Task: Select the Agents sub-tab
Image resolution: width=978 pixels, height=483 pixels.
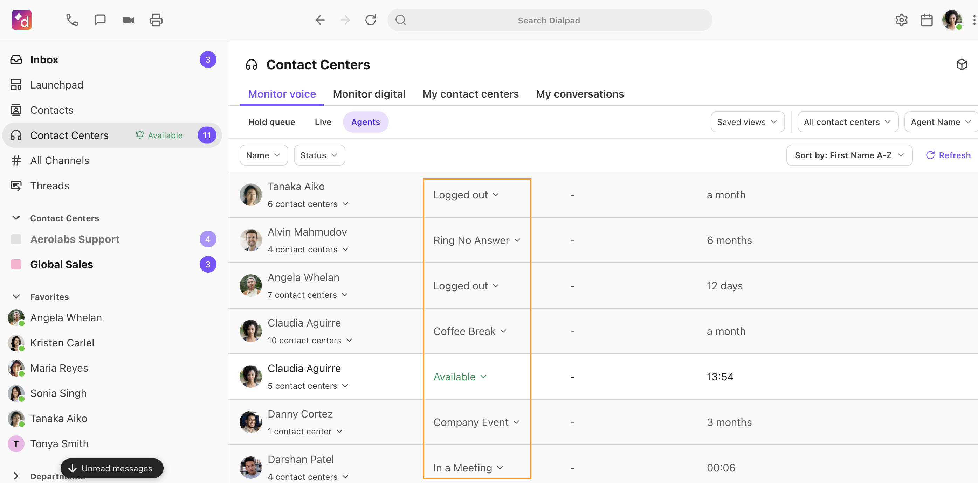Action: point(366,122)
